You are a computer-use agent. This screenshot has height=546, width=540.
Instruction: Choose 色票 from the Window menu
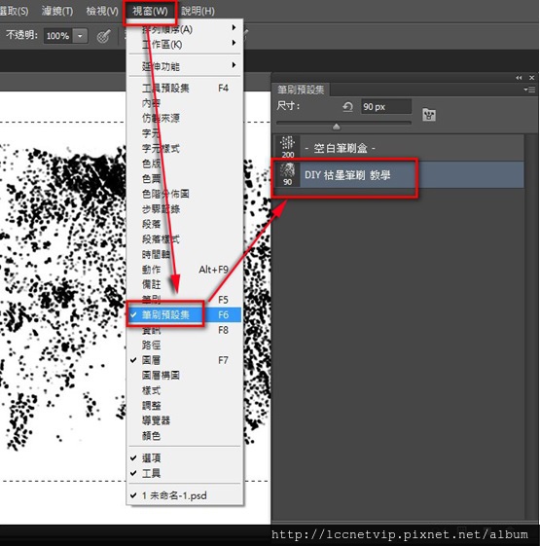coord(185,179)
